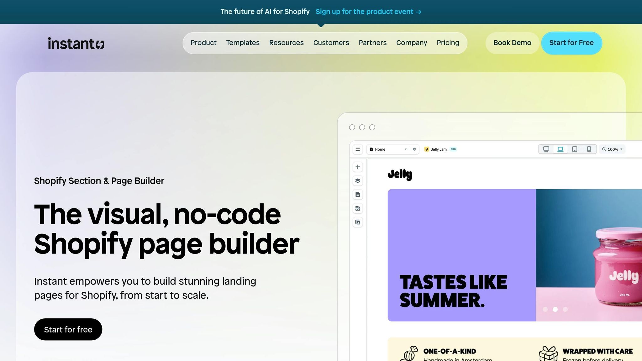Click the TASTES LIKE SUMMER hero heading
The image size is (642, 361).
tap(453, 291)
